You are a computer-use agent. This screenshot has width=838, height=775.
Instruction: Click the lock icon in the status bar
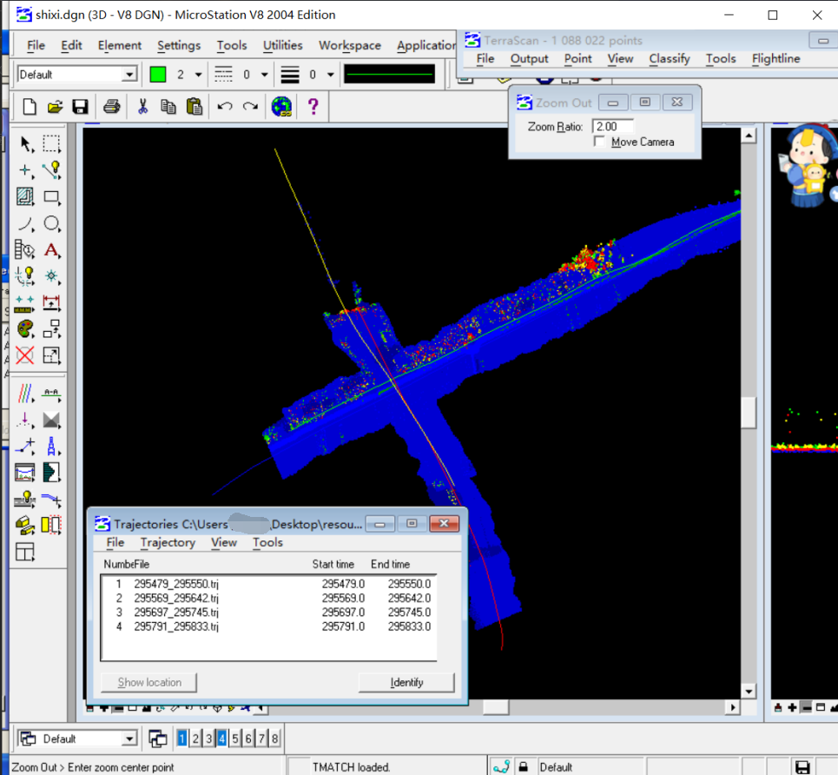[x=524, y=766]
